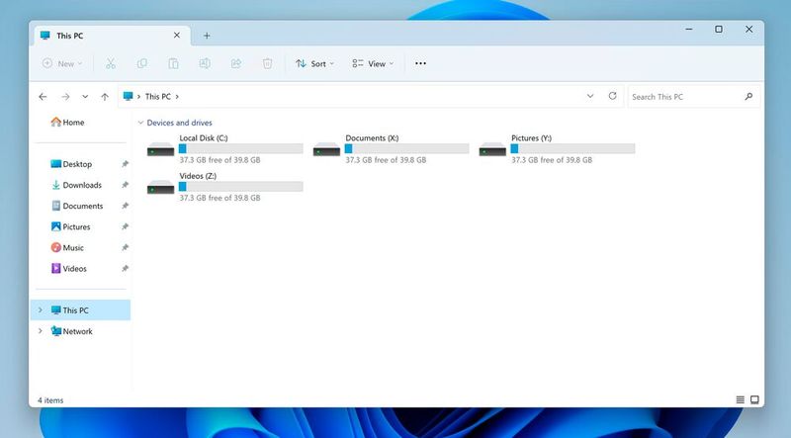Click the Devices and drives header text

click(x=180, y=123)
